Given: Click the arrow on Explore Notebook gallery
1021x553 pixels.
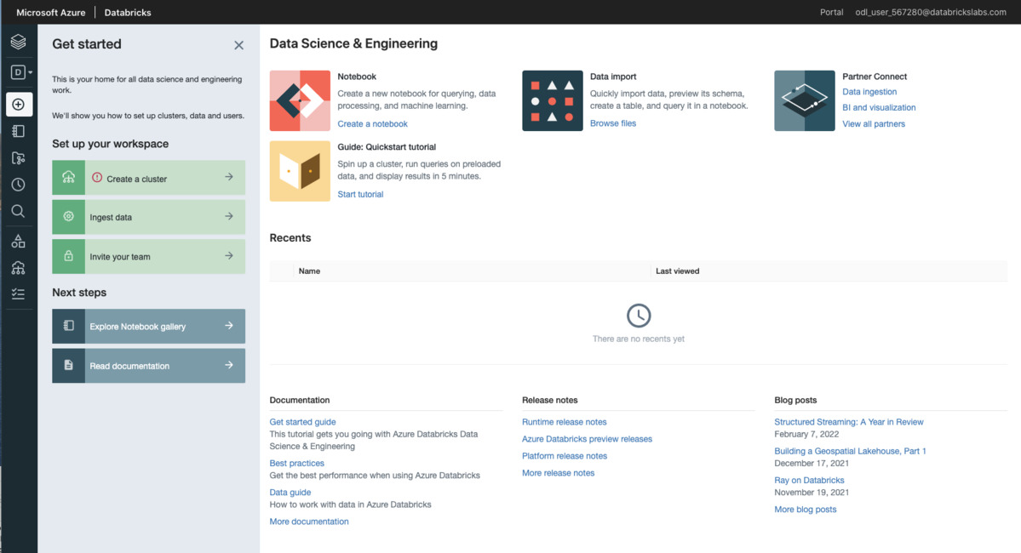Looking at the screenshot, I should pyautogui.click(x=229, y=325).
